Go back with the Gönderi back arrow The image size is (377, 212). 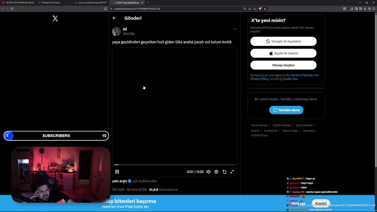[x=114, y=18]
